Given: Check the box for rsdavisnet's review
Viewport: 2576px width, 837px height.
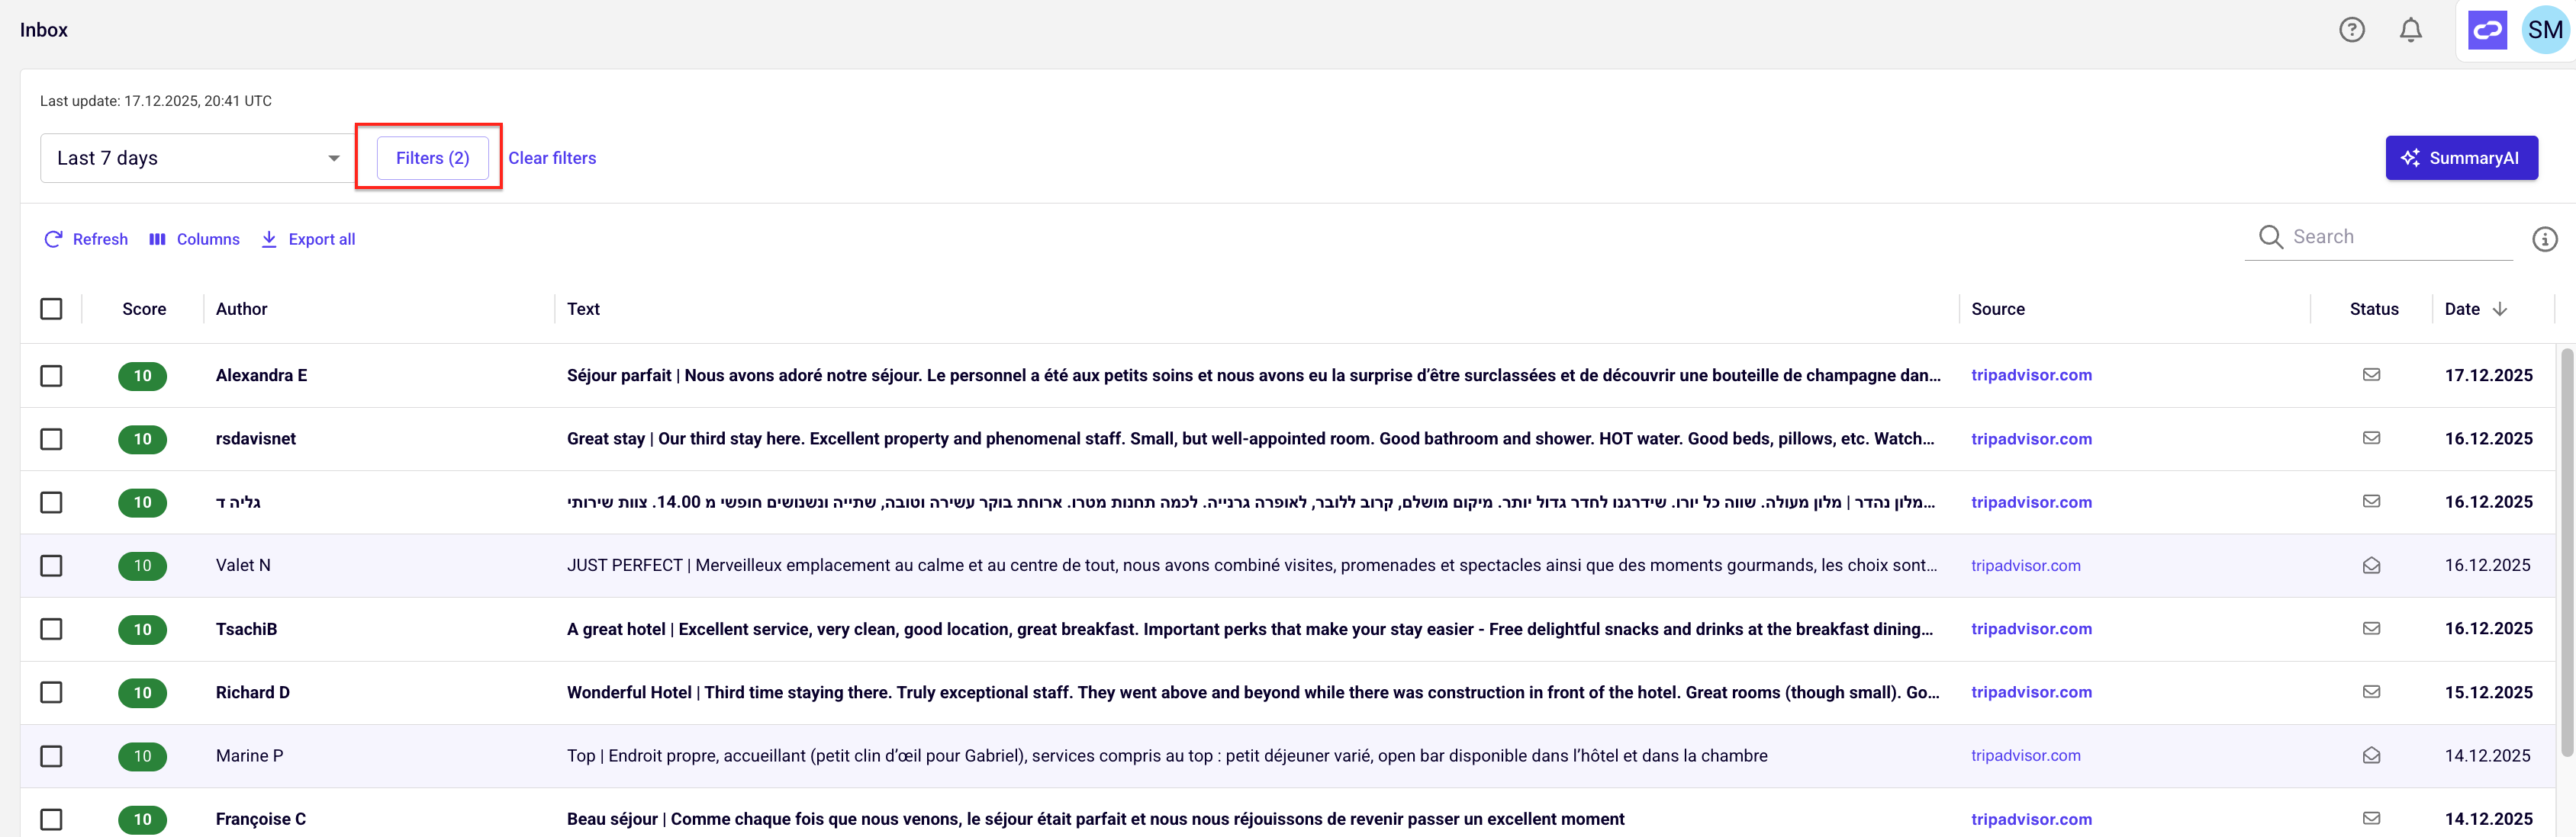Looking at the screenshot, I should [x=51, y=440].
